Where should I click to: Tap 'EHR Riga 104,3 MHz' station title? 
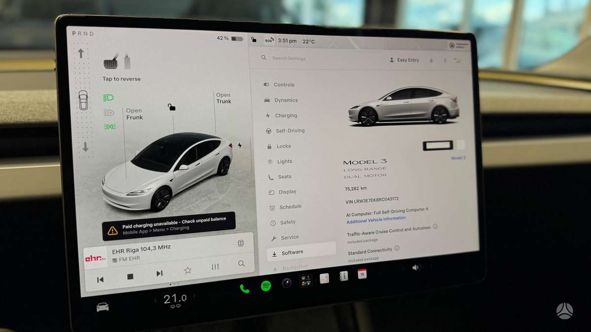[141, 249]
